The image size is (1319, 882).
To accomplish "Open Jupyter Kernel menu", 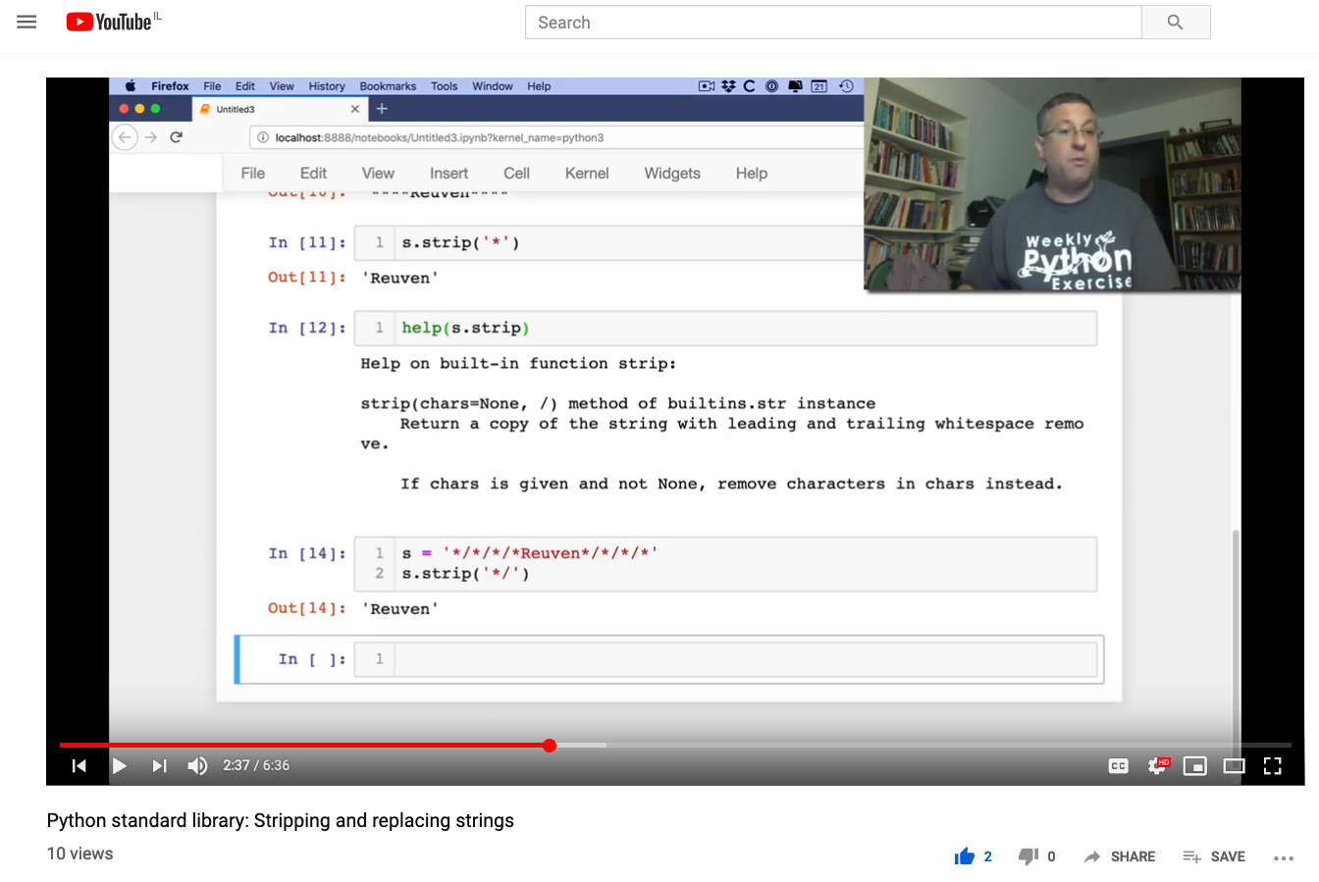I will tap(587, 174).
